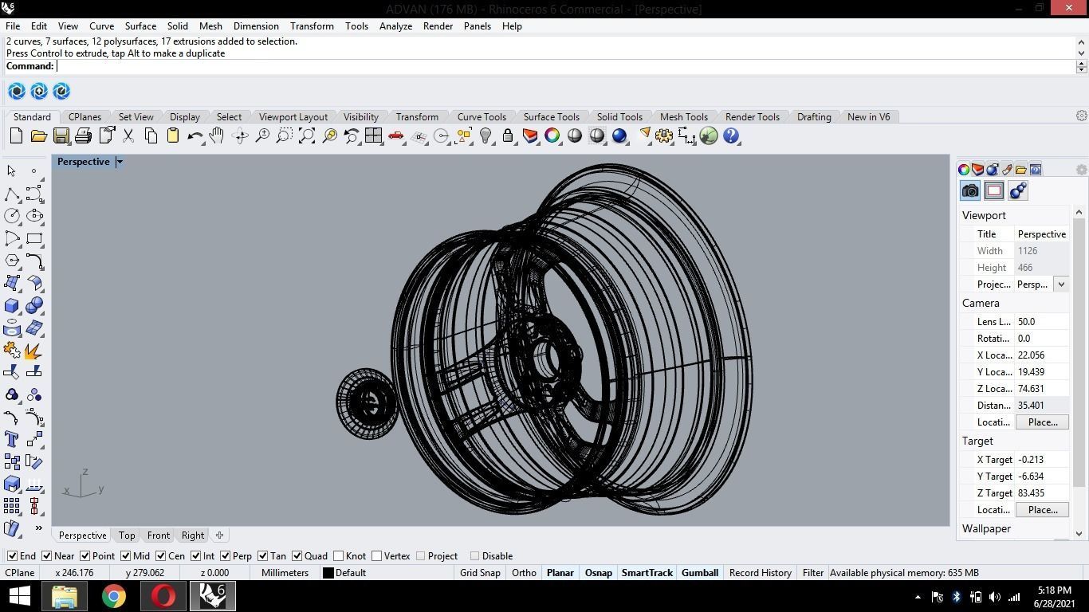
Task: Toggle Ortho mode in status bar
Action: tap(524, 573)
